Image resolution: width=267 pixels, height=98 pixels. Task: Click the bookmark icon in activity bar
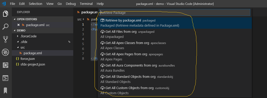(6, 91)
